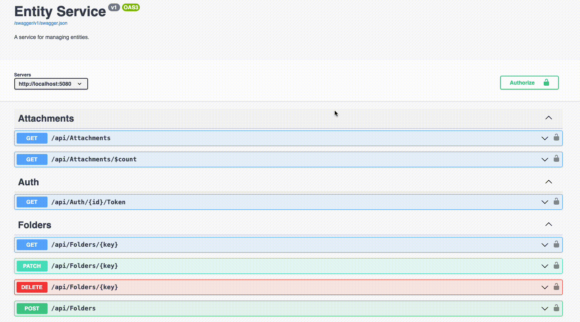Expand DELETE /api/Folders/{key} operation chevron
The width and height of the screenshot is (580, 322).
[x=544, y=287]
